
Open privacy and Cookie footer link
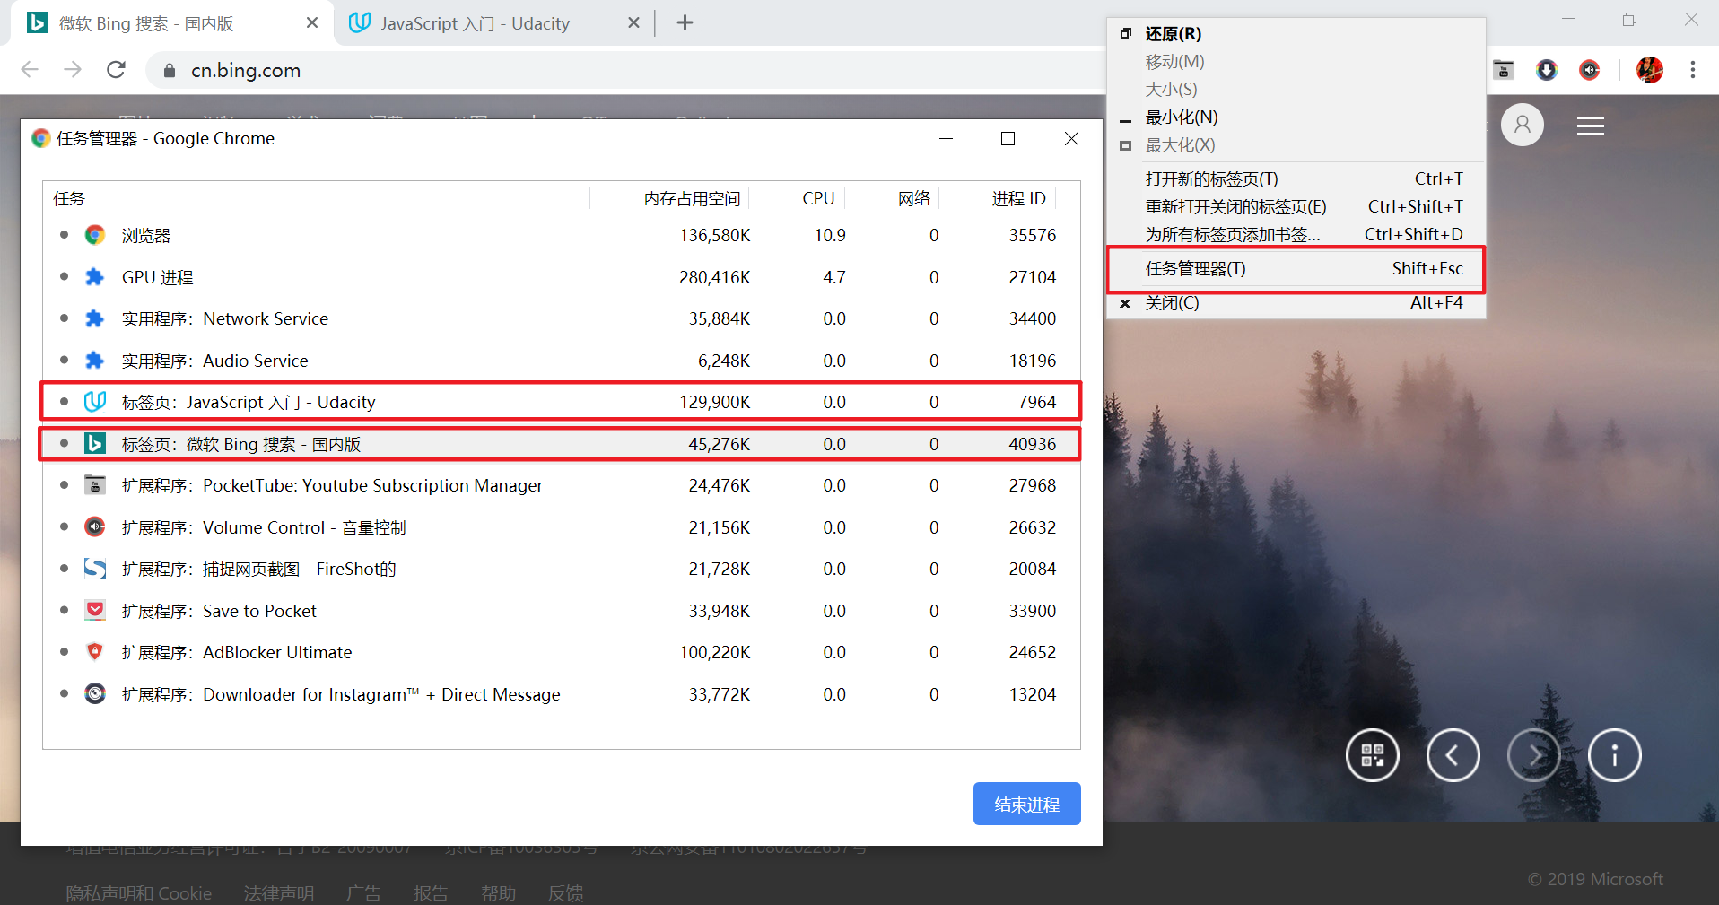138,893
